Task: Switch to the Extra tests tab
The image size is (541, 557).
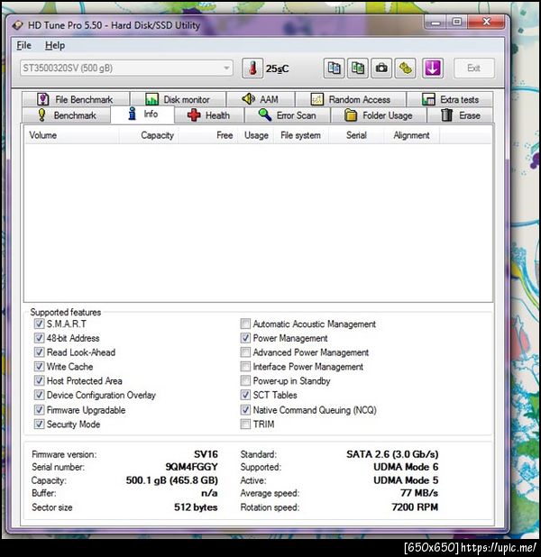Action: tap(450, 99)
